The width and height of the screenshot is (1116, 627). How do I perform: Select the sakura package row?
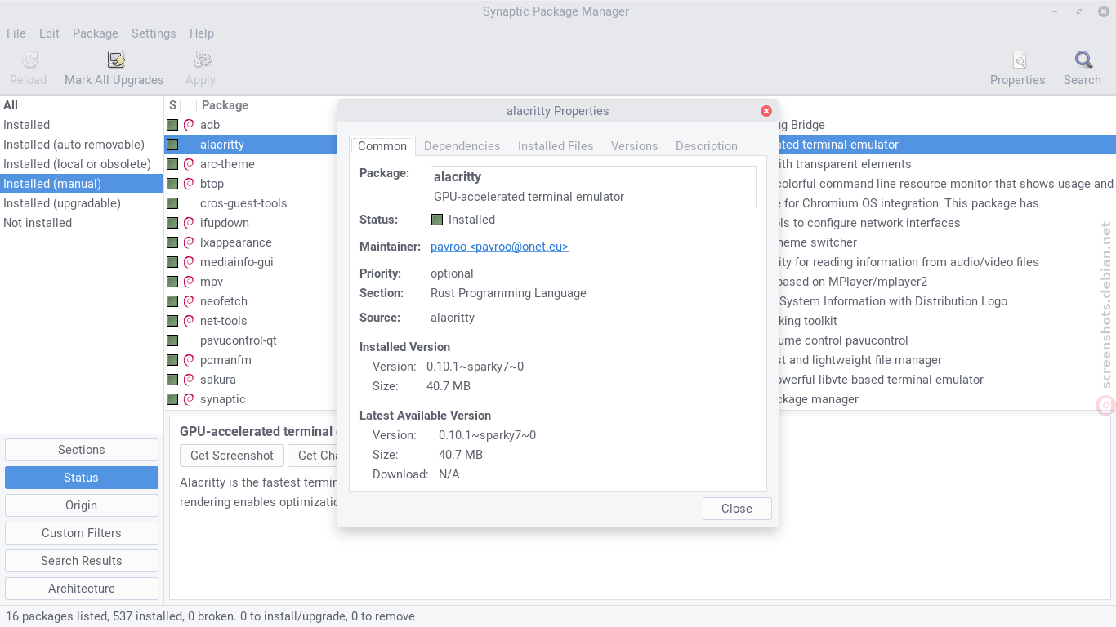(x=218, y=380)
